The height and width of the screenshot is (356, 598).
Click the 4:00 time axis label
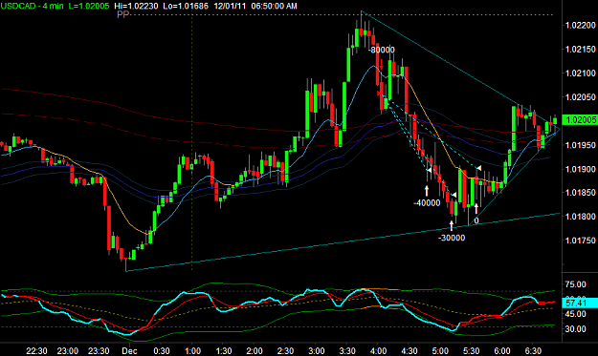[378, 351]
